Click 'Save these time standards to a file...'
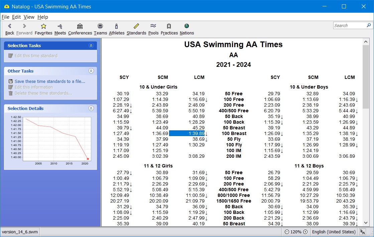374x237 pixels. point(50,81)
